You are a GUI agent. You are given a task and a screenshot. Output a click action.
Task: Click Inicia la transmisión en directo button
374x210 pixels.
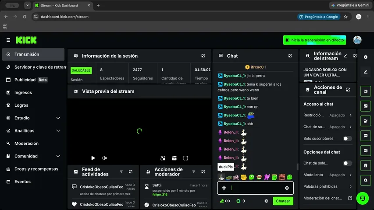[x=314, y=40]
